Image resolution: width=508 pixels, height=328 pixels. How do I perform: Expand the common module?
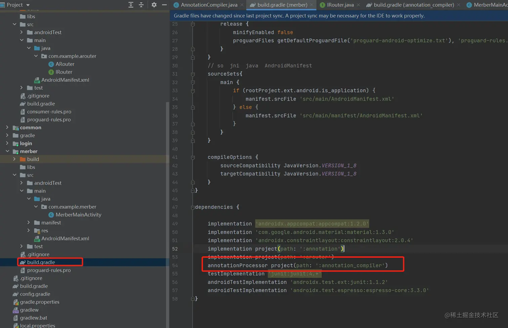7,127
